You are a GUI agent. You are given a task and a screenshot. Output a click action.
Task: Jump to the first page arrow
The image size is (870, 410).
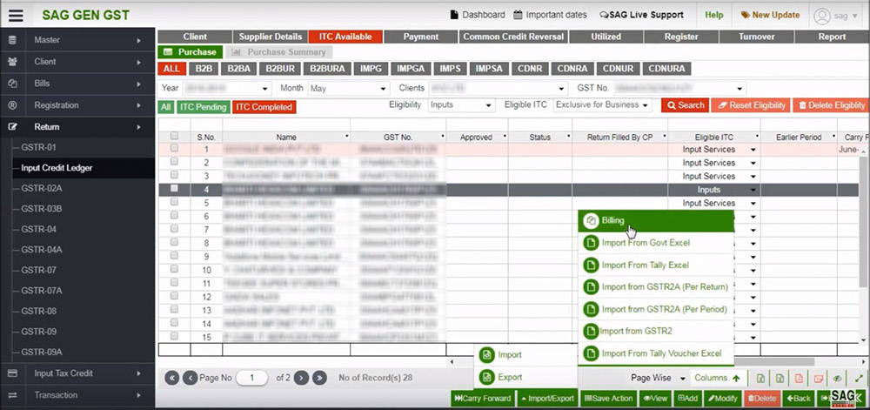pos(171,378)
